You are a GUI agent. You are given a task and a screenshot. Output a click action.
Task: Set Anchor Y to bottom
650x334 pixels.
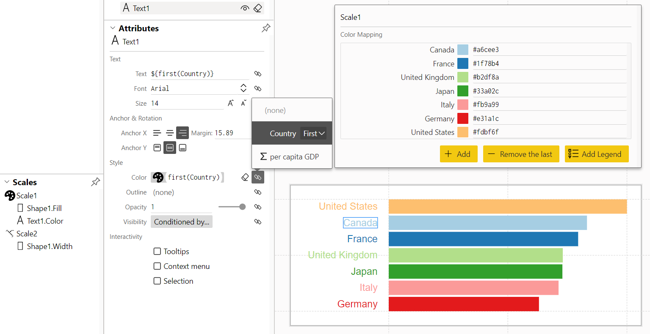[183, 148]
